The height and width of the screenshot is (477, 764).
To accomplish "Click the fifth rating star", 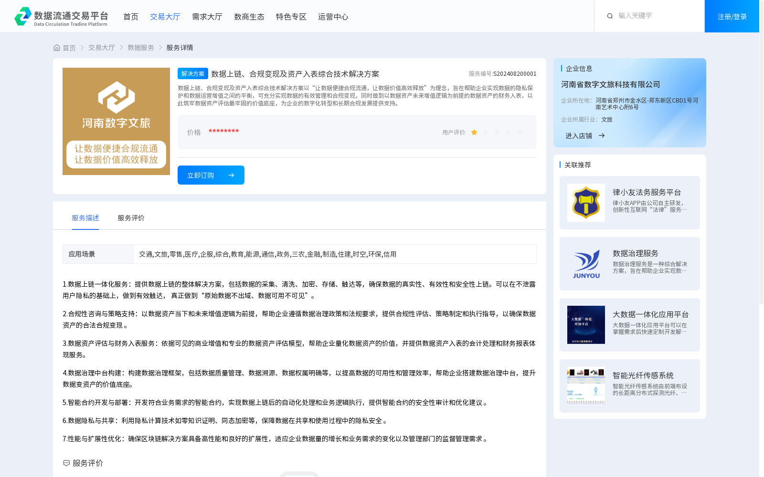I will 520,133.
